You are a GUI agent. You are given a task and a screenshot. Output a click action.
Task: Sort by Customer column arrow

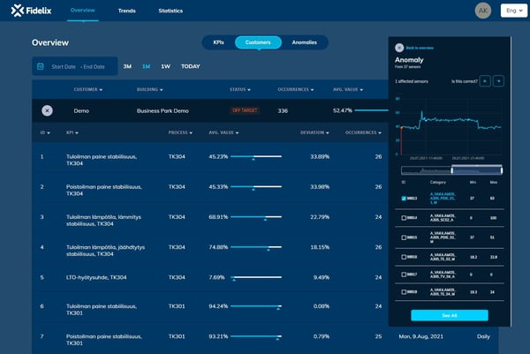tap(102, 89)
